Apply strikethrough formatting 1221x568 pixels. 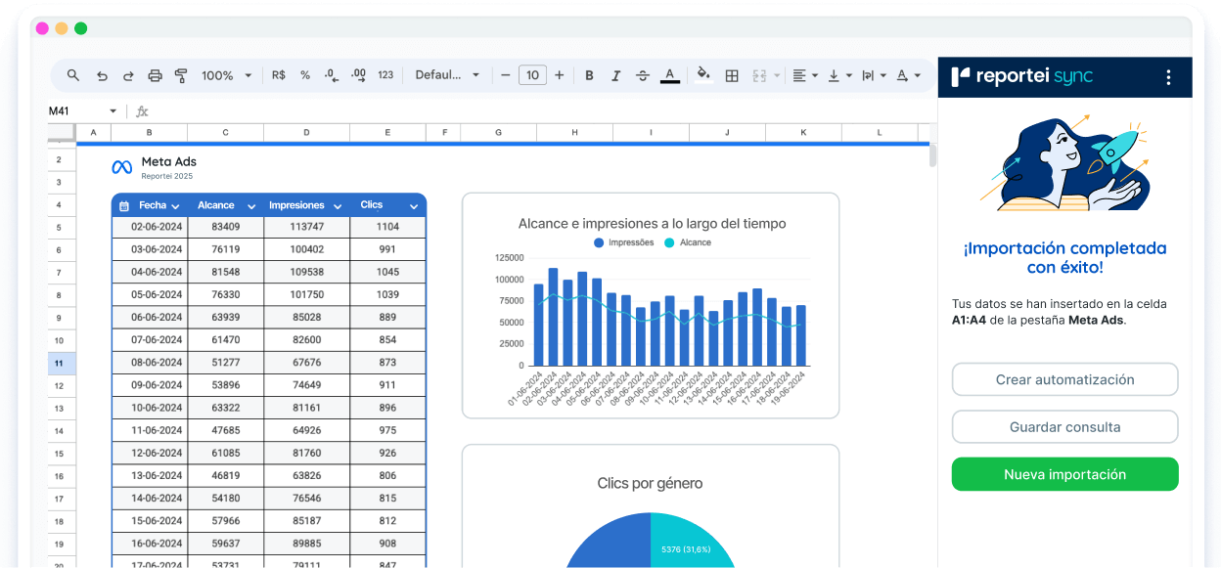point(643,75)
